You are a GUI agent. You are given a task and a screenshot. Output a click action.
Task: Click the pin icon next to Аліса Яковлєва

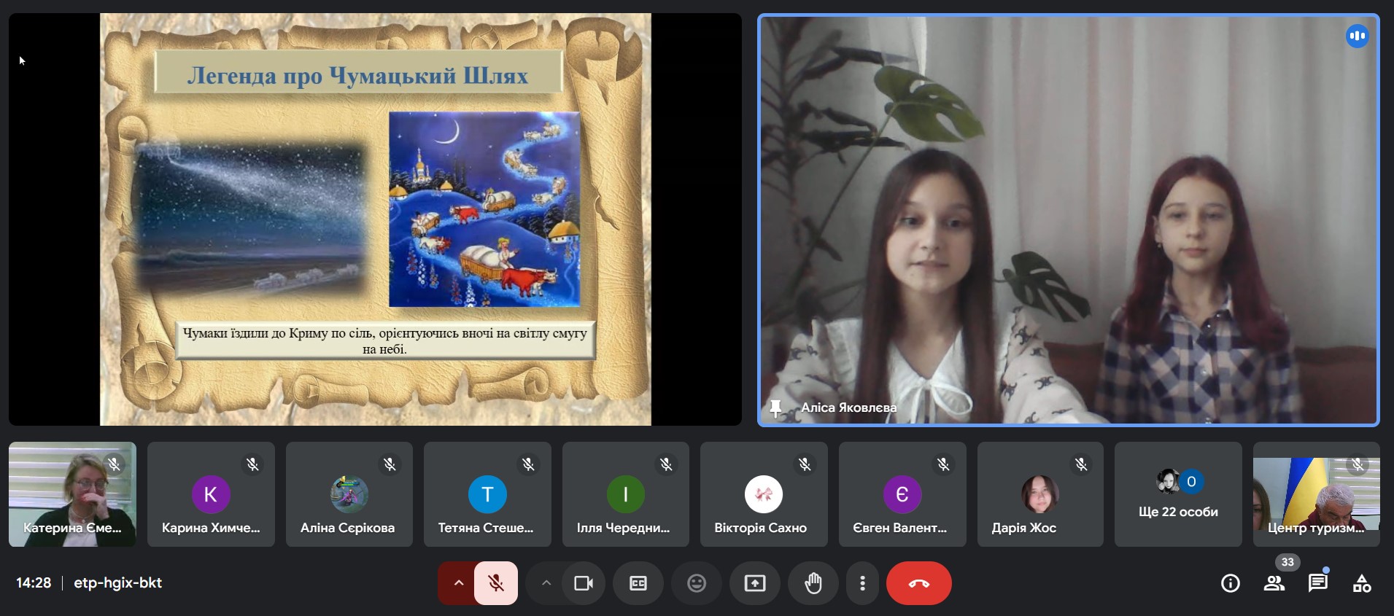[776, 408]
